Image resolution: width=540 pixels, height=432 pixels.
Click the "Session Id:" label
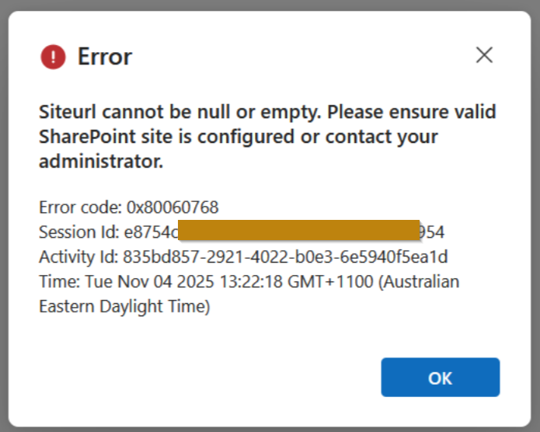(x=78, y=232)
